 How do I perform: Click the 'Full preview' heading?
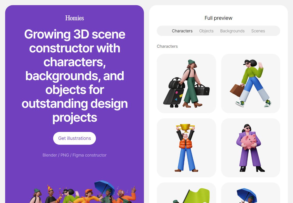[x=218, y=18]
